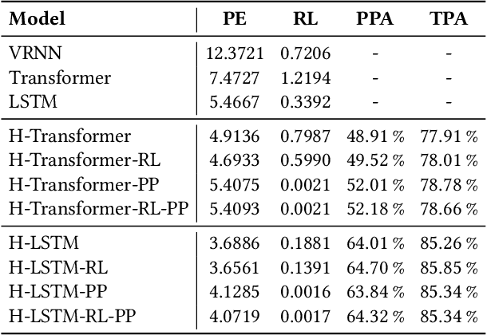Select the H-LSTM-RL PPA value 64.70 %
Viewport: 487px width, 335px height.
pyautogui.click(x=375, y=268)
